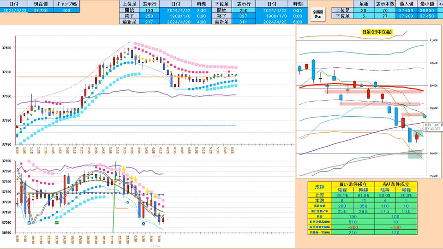
Task: Select the 累計金額 cell showing 200
Action: point(342,206)
